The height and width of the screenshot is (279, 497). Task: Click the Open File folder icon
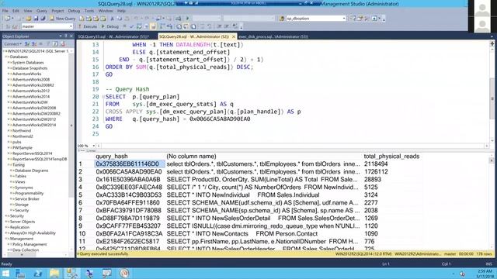pyautogui.click(x=29, y=19)
